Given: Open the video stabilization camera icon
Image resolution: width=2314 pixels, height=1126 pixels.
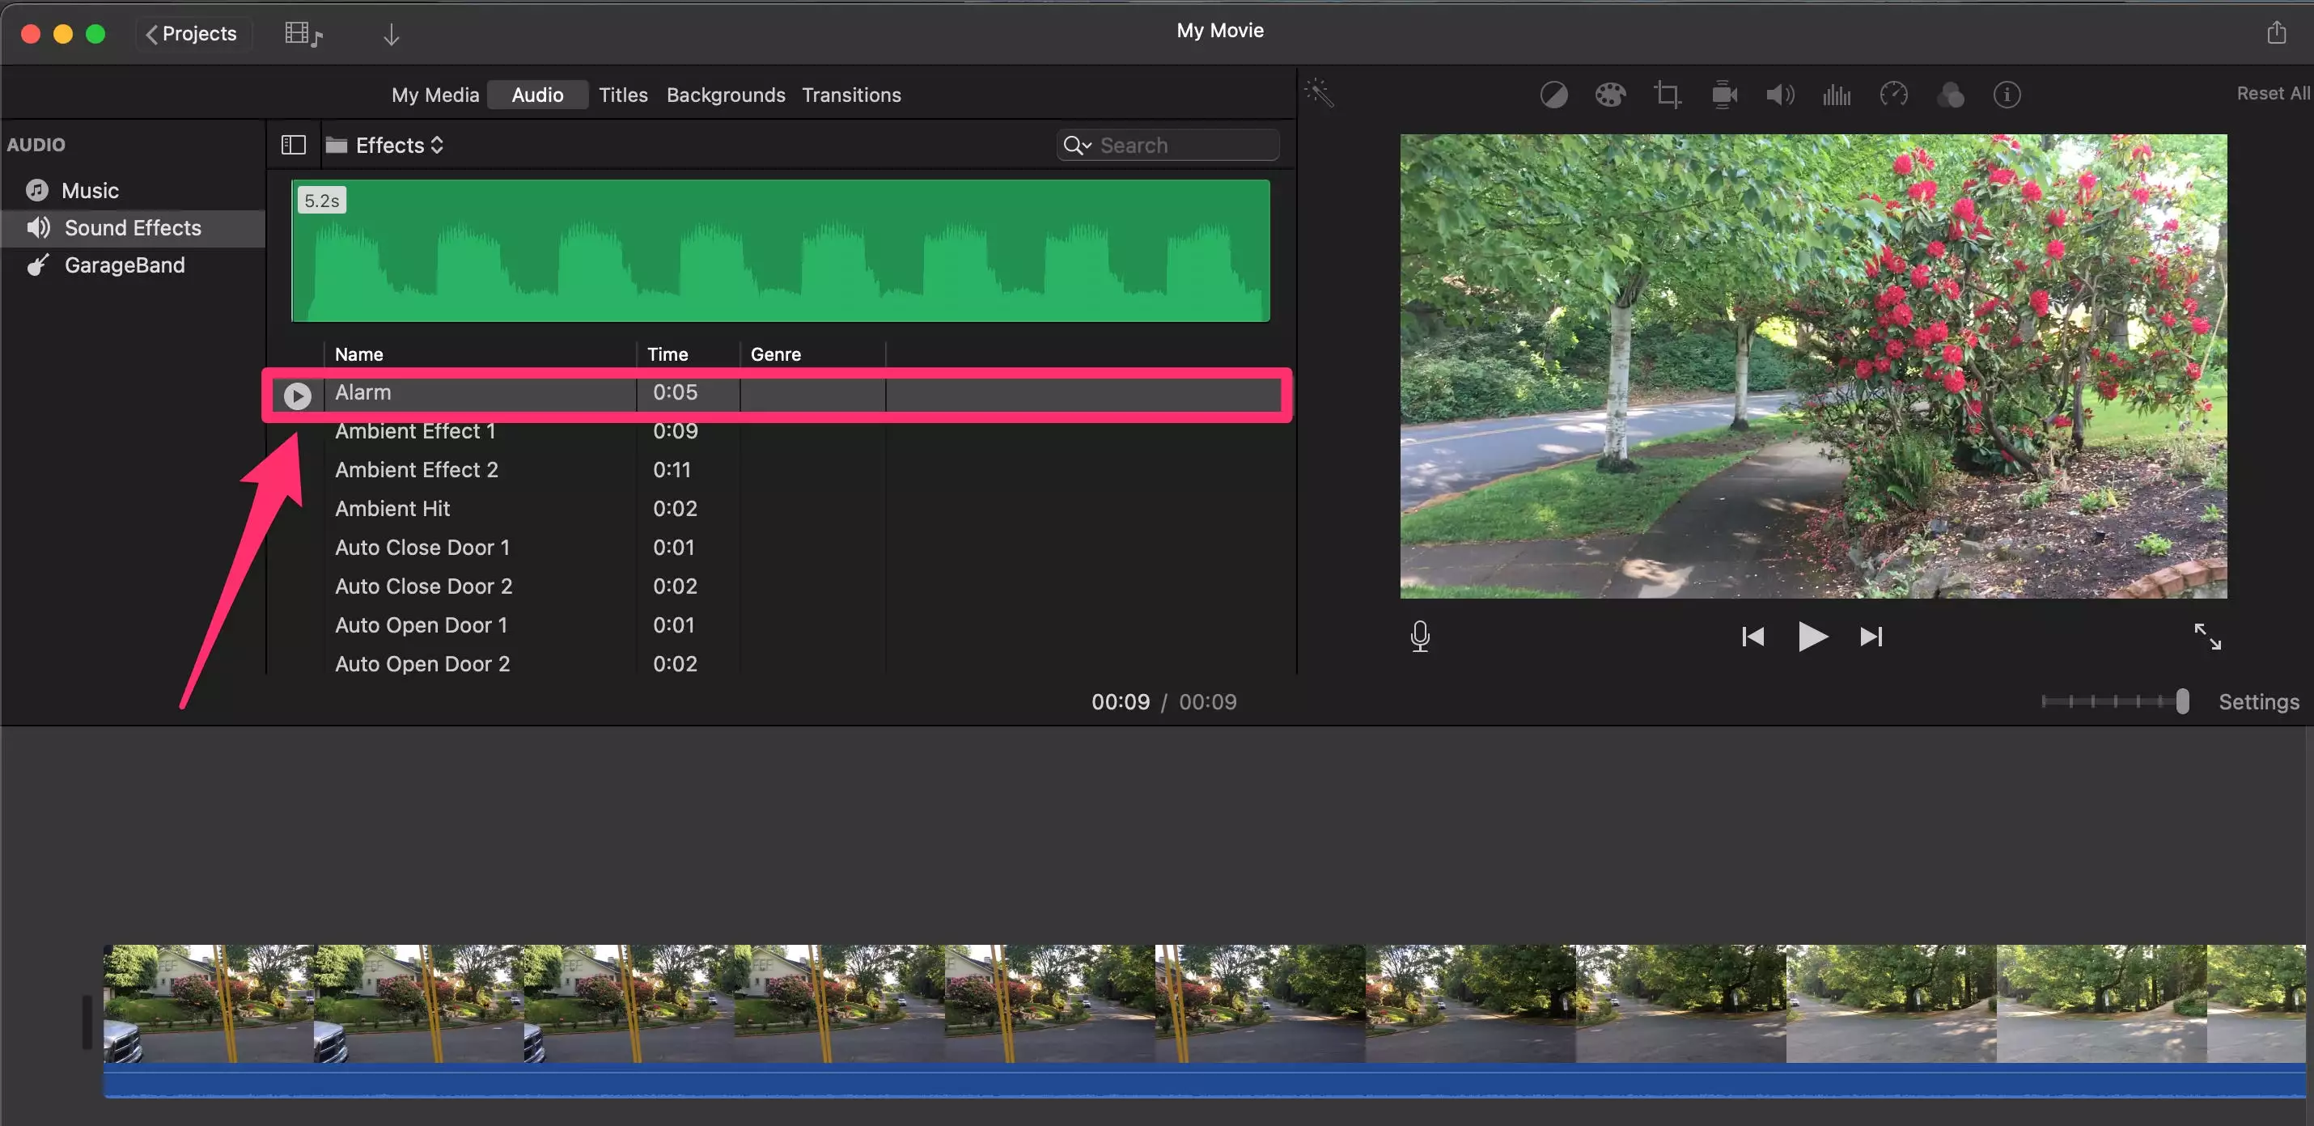Looking at the screenshot, I should pyautogui.click(x=1724, y=95).
